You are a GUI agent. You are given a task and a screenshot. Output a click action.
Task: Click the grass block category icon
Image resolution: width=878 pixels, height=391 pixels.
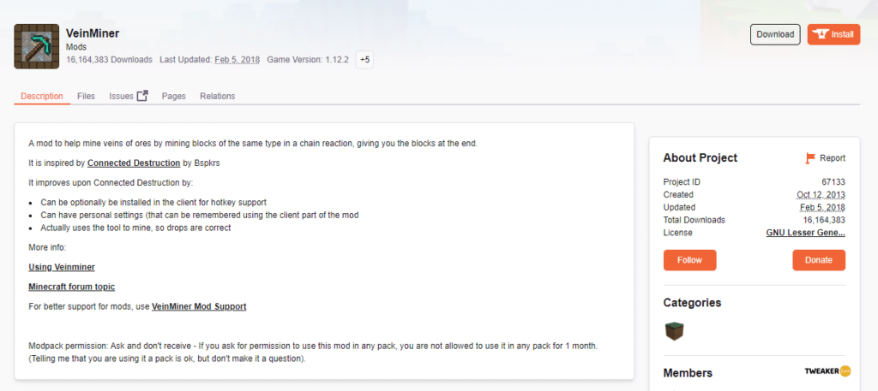tap(674, 331)
